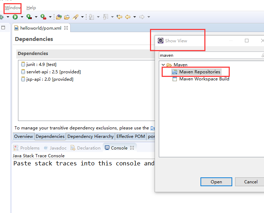
Task: Click the Back navigation arrow
Action: [128, 17]
